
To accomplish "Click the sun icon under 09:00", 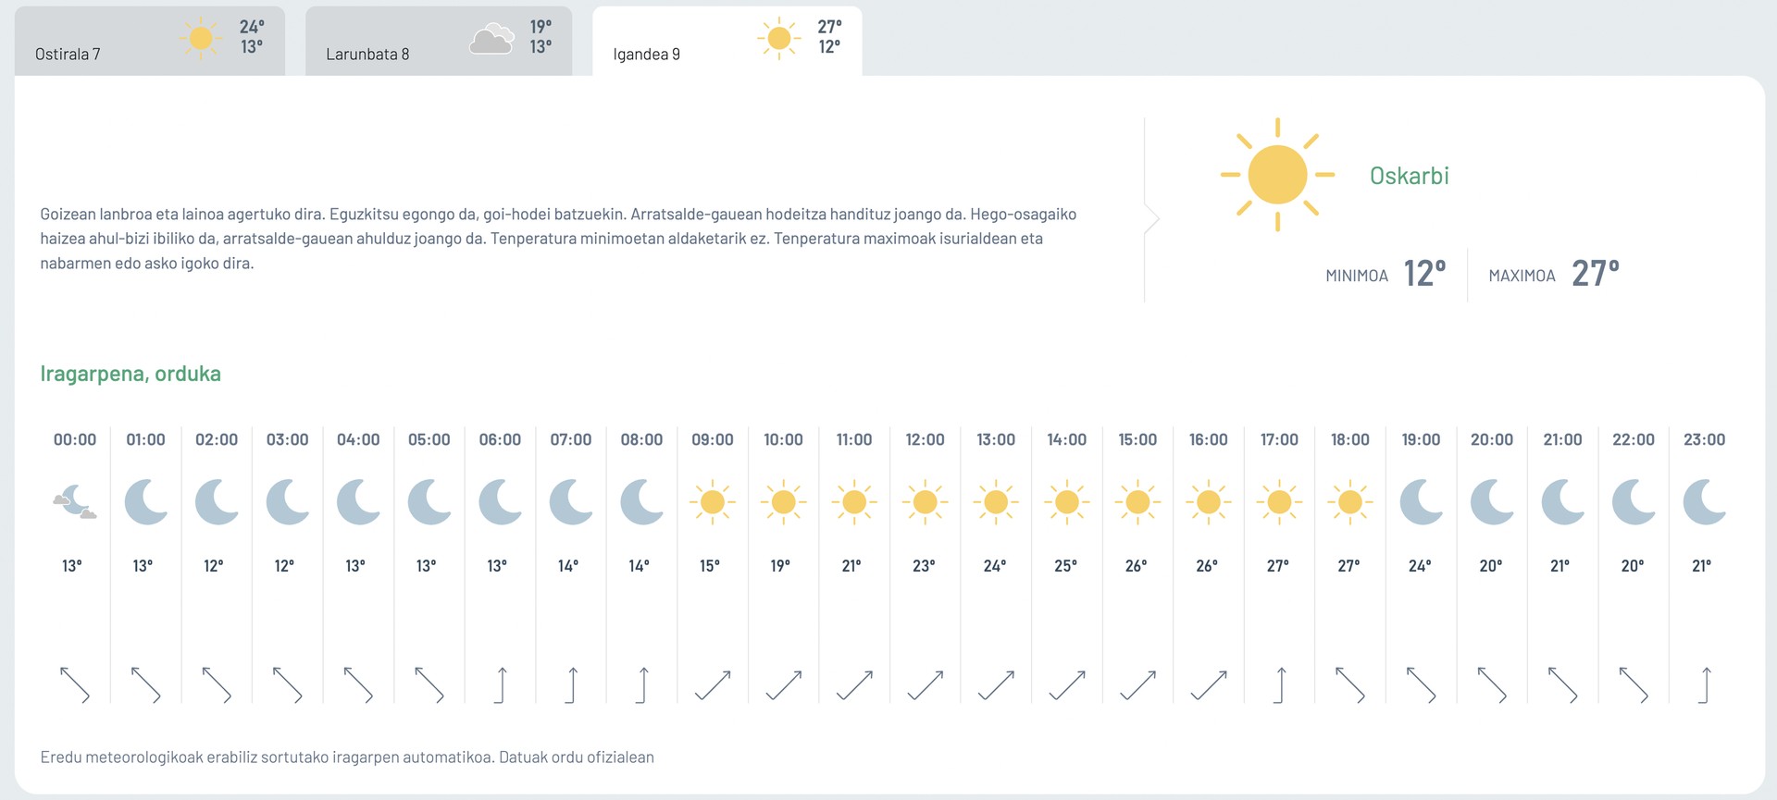I will (x=713, y=502).
